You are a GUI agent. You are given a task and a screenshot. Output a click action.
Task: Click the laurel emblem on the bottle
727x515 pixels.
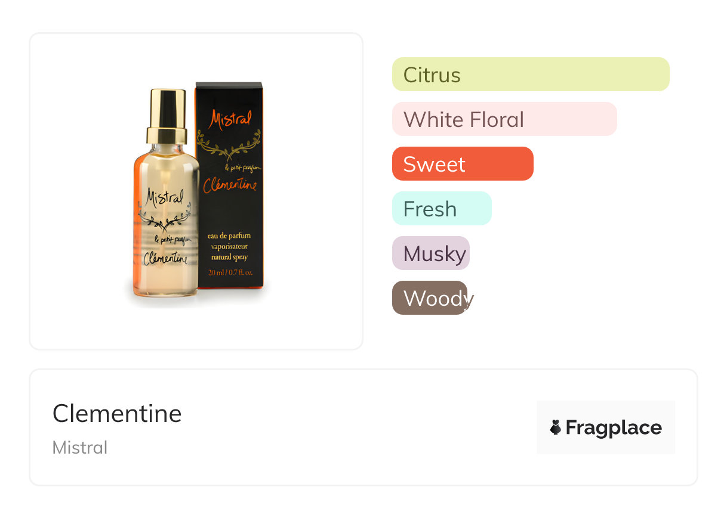[165, 221]
